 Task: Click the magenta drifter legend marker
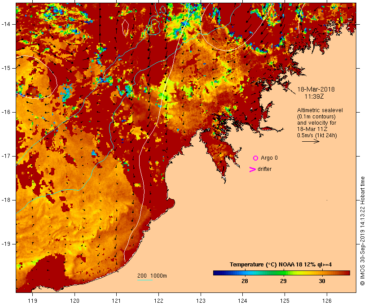point(252,170)
